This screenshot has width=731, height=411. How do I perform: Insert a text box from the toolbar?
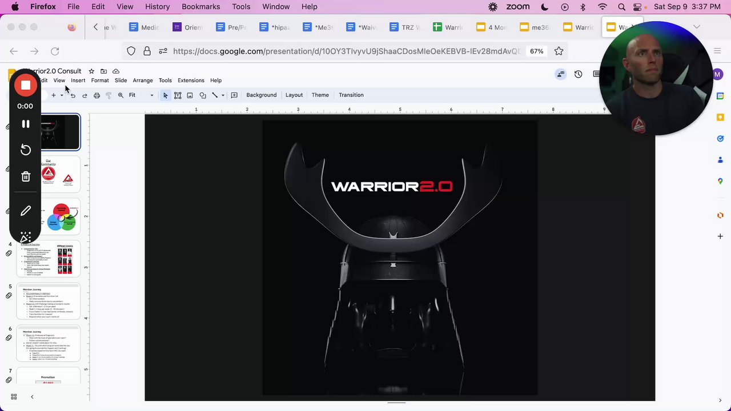(x=178, y=95)
